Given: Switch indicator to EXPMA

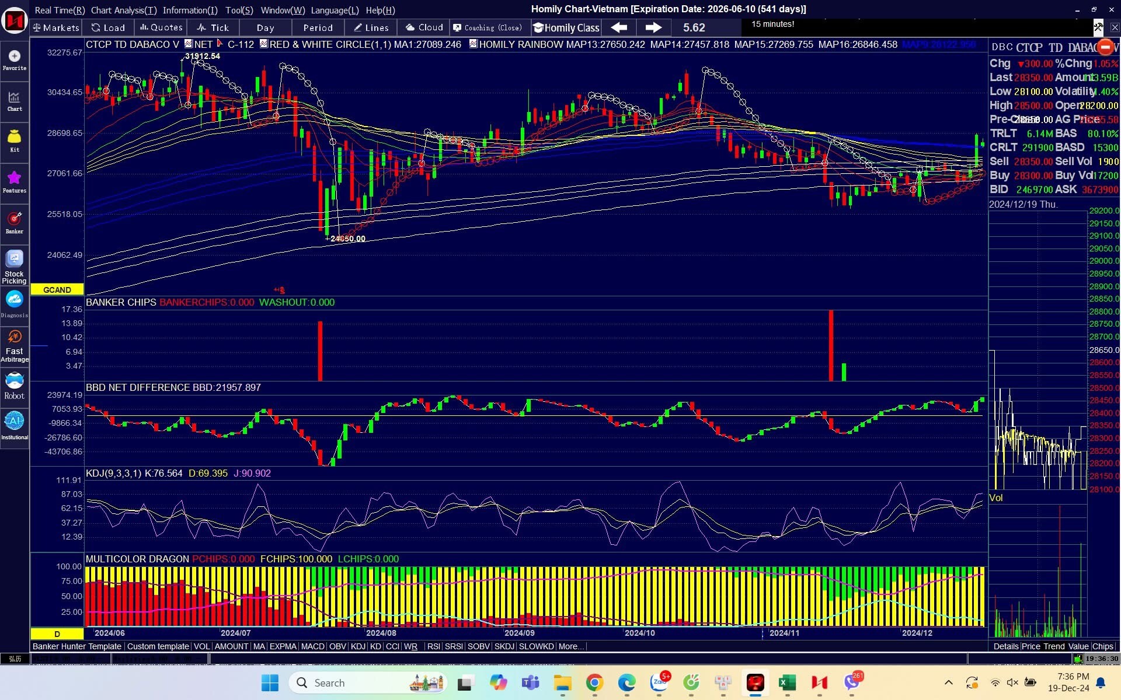Looking at the screenshot, I should pos(283,646).
